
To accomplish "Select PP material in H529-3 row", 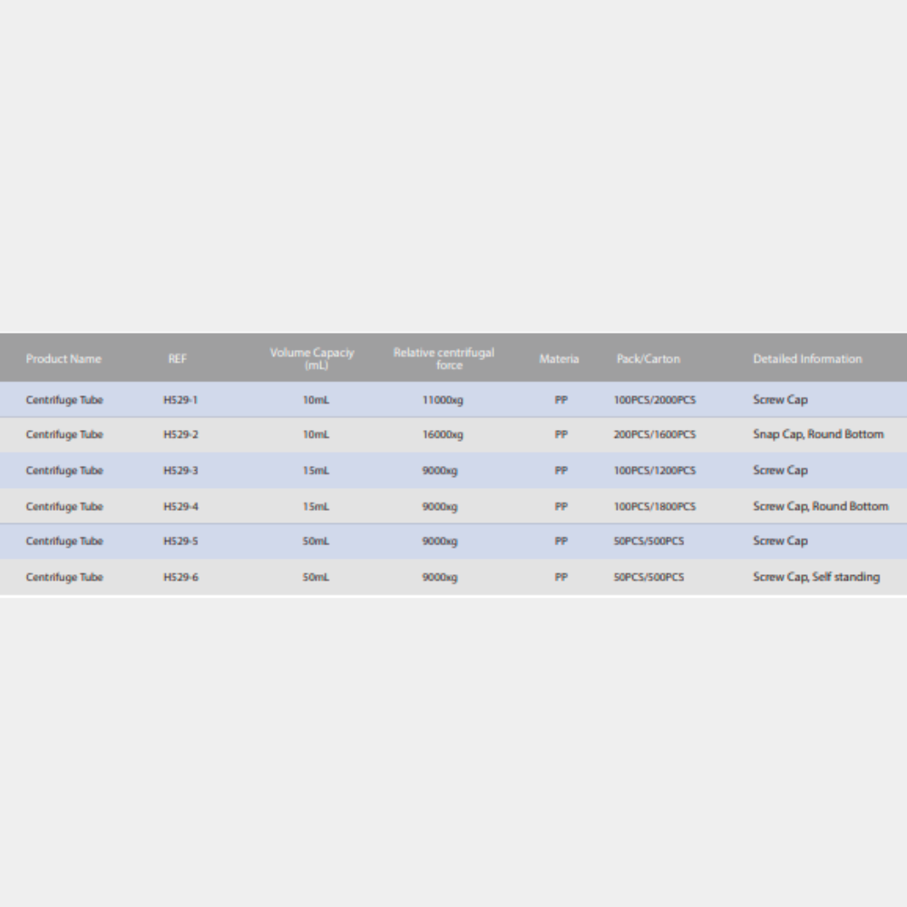I will 561,470.
